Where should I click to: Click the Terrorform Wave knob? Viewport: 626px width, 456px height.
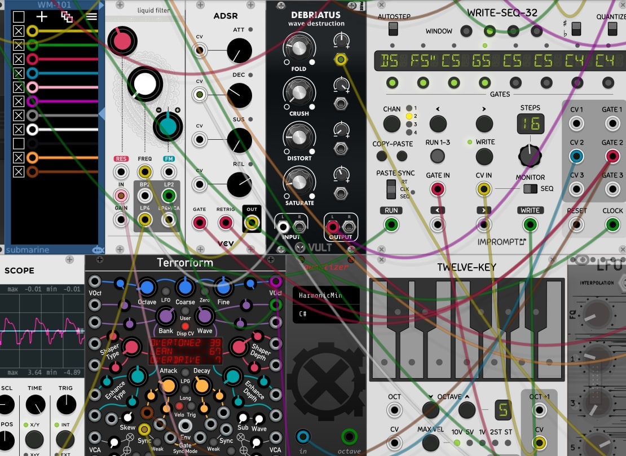point(205,316)
